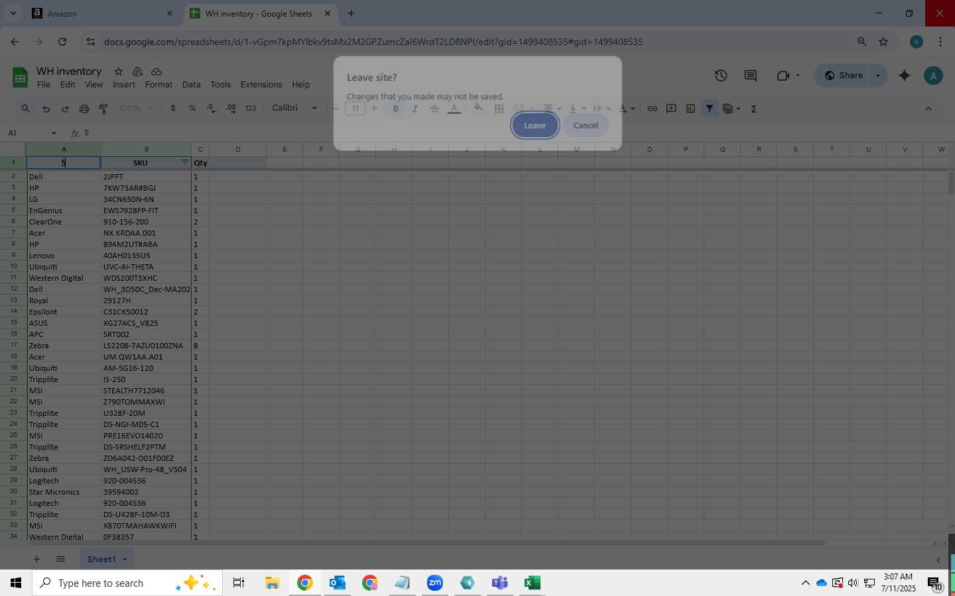Click the Undo icon
Screen dimensions: 955x596
pyautogui.click(x=46, y=109)
